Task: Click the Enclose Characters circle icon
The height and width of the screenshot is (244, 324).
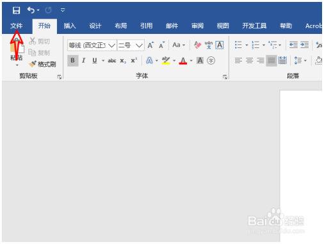Action: [x=211, y=61]
